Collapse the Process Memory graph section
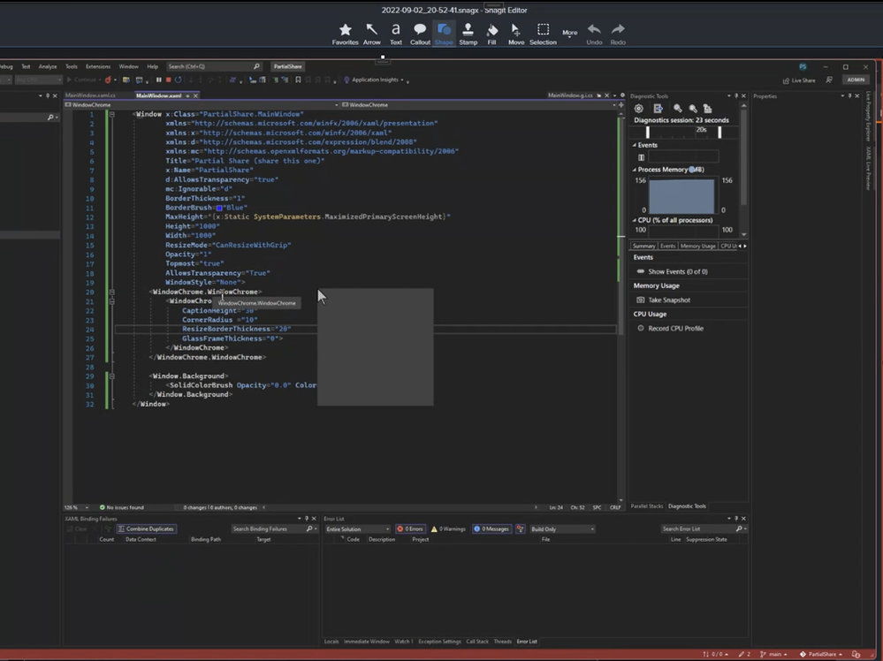Viewport: 883px width, 661px height. (x=635, y=169)
